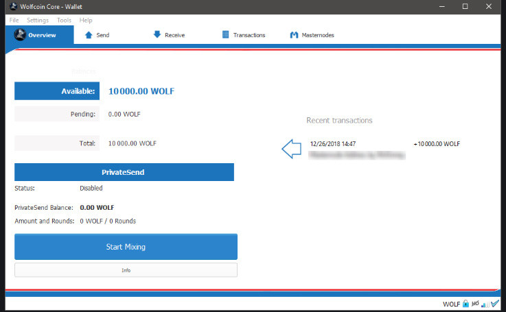
Task: Open the File menu
Action: pyautogui.click(x=14, y=20)
